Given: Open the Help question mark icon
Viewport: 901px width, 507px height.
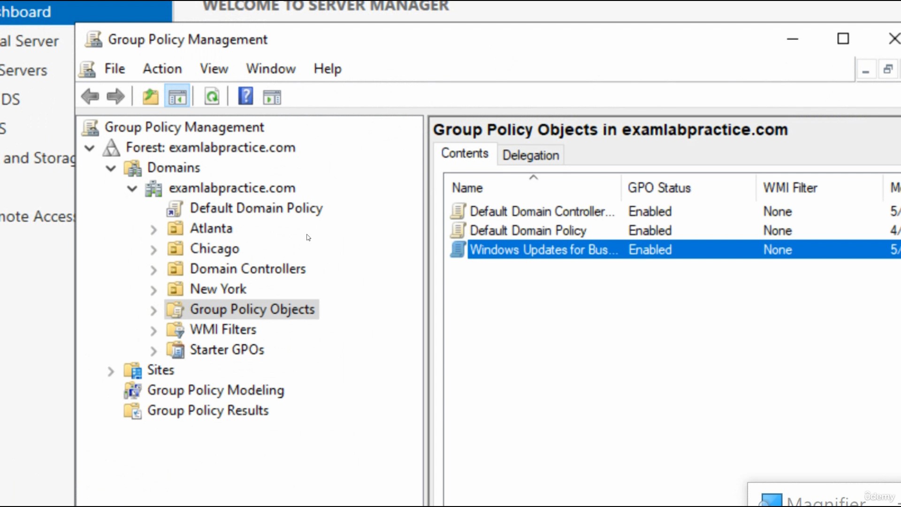Looking at the screenshot, I should (x=246, y=96).
